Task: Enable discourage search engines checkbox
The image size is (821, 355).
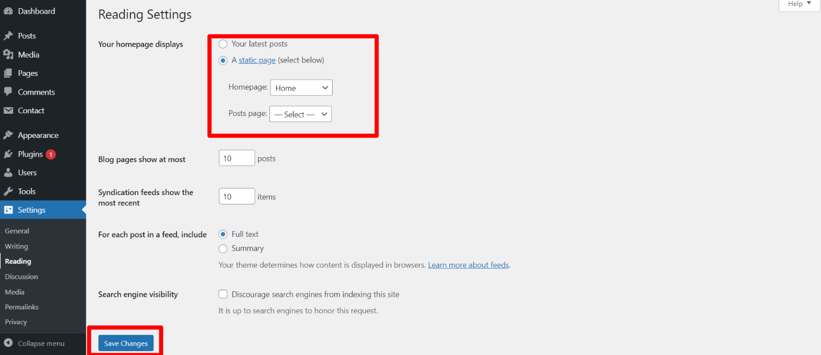Action: (223, 295)
